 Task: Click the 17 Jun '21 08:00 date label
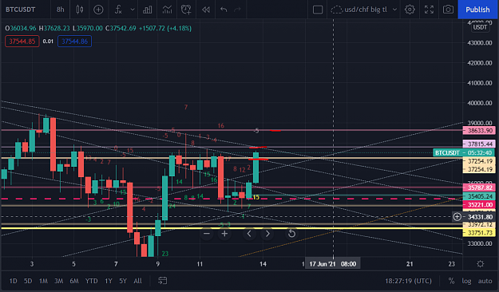point(333,264)
